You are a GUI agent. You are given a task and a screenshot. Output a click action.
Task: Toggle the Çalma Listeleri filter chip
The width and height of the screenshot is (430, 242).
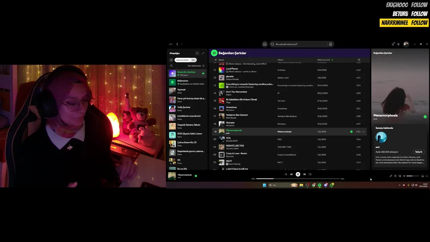click(182, 60)
